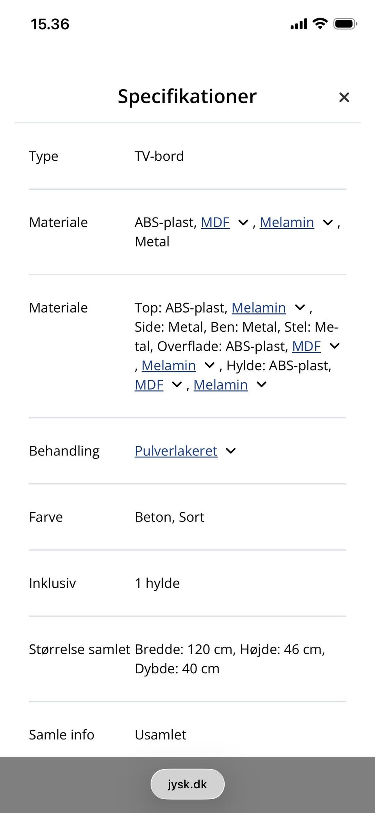Click the chevron next to Pulverlakeret
The height and width of the screenshot is (813, 375).
tap(231, 451)
